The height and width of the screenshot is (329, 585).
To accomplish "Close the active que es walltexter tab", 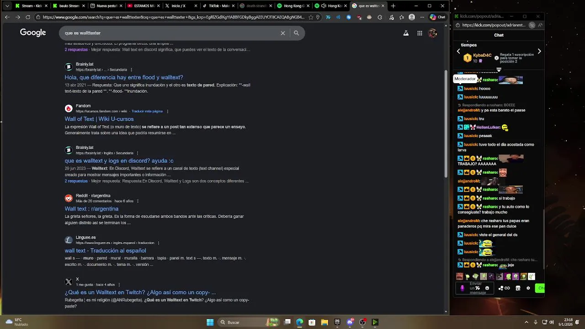I will tap(383, 6).
